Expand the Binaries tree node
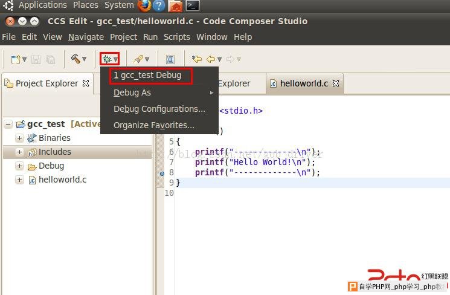450x295 pixels. click(19, 138)
